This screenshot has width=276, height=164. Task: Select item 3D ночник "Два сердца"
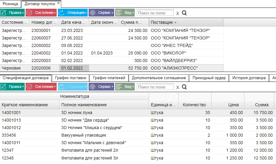85,120
